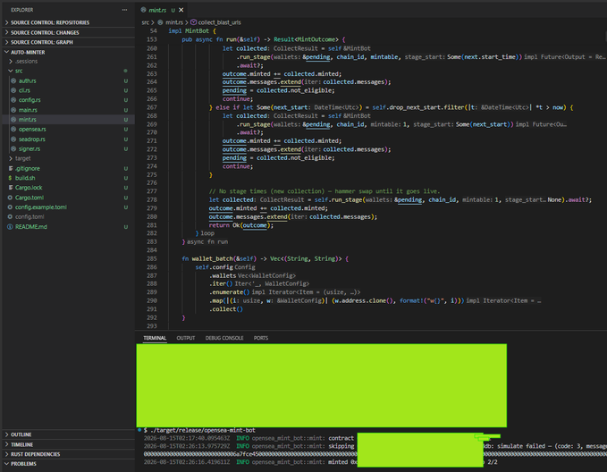The height and width of the screenshot is (472, 607).
Task: Click the .collect() call on line 291
Action: pos(226,309)
